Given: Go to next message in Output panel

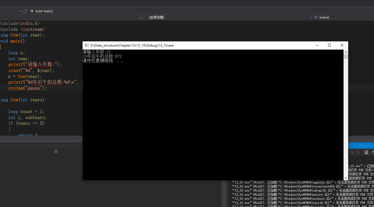Looking at the screenshot, I should click(358, 152).
